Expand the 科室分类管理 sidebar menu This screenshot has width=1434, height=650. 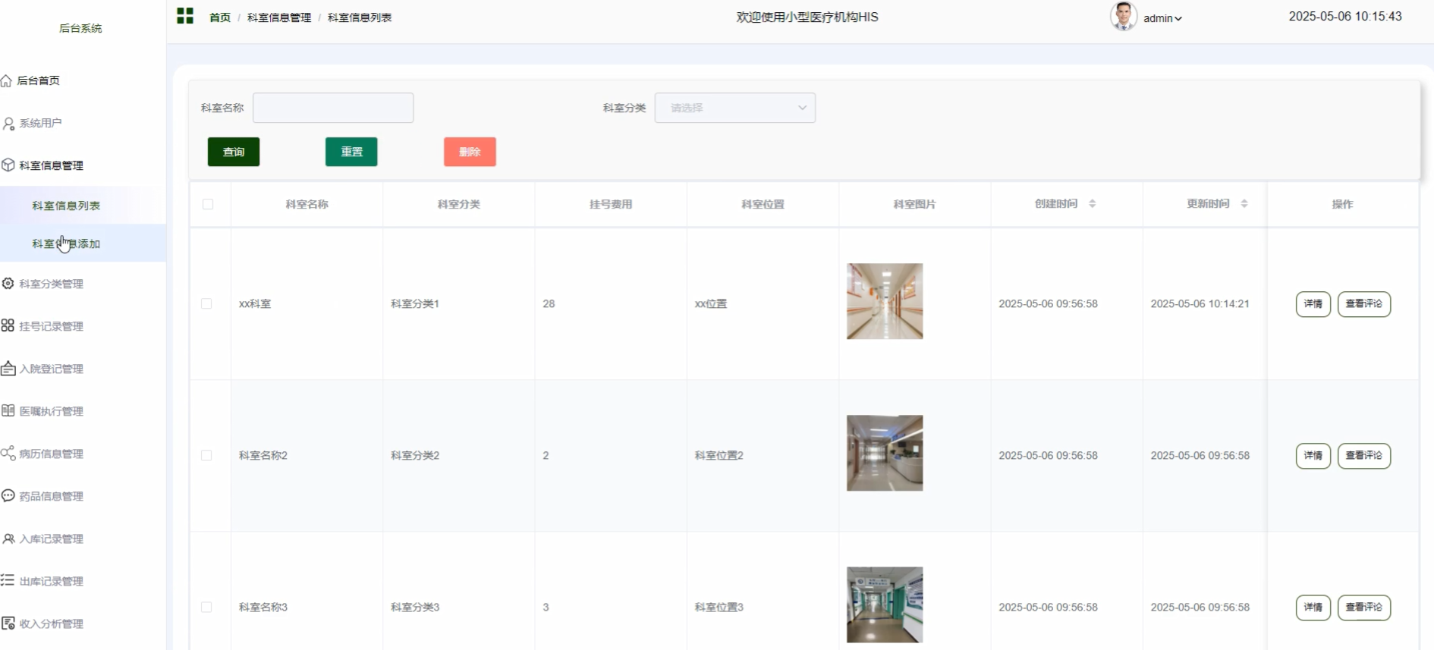click(x=51, y=284)
